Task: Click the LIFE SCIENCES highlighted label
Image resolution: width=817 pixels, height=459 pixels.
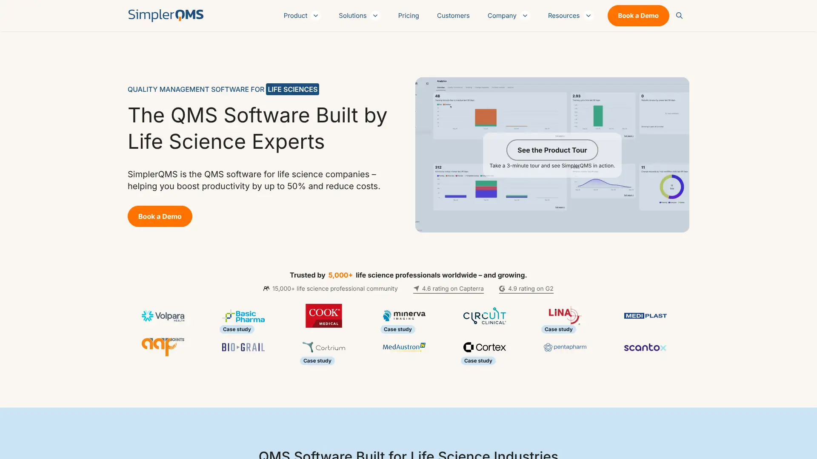Action: (x=292, y=89)
